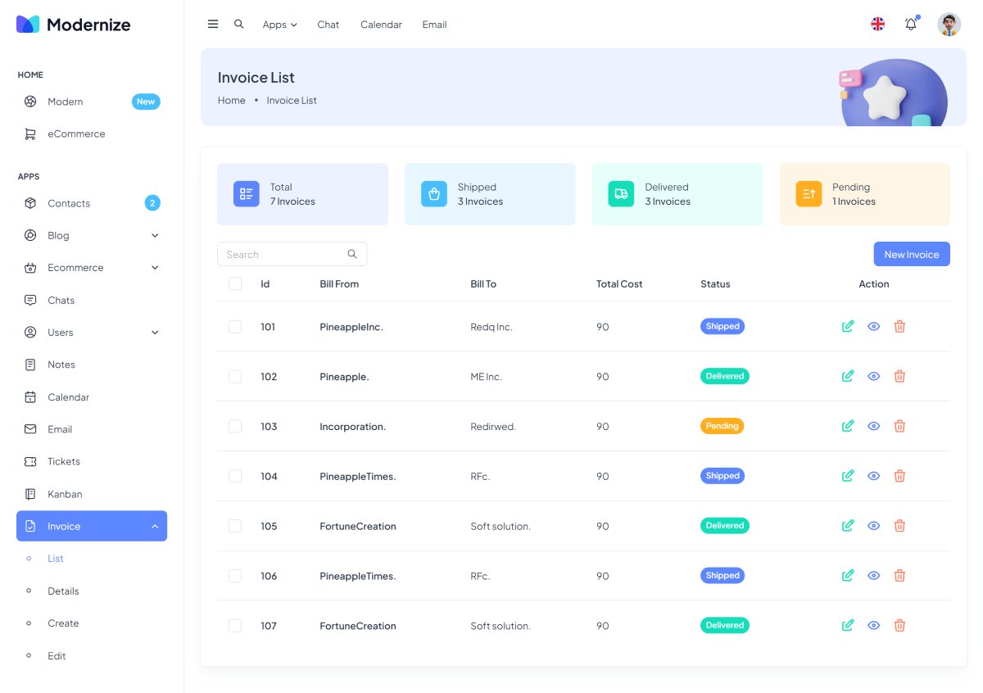Delete invoice 103 using the trash icon
Viewport: 983px width, 693px height.
(899, 426)
